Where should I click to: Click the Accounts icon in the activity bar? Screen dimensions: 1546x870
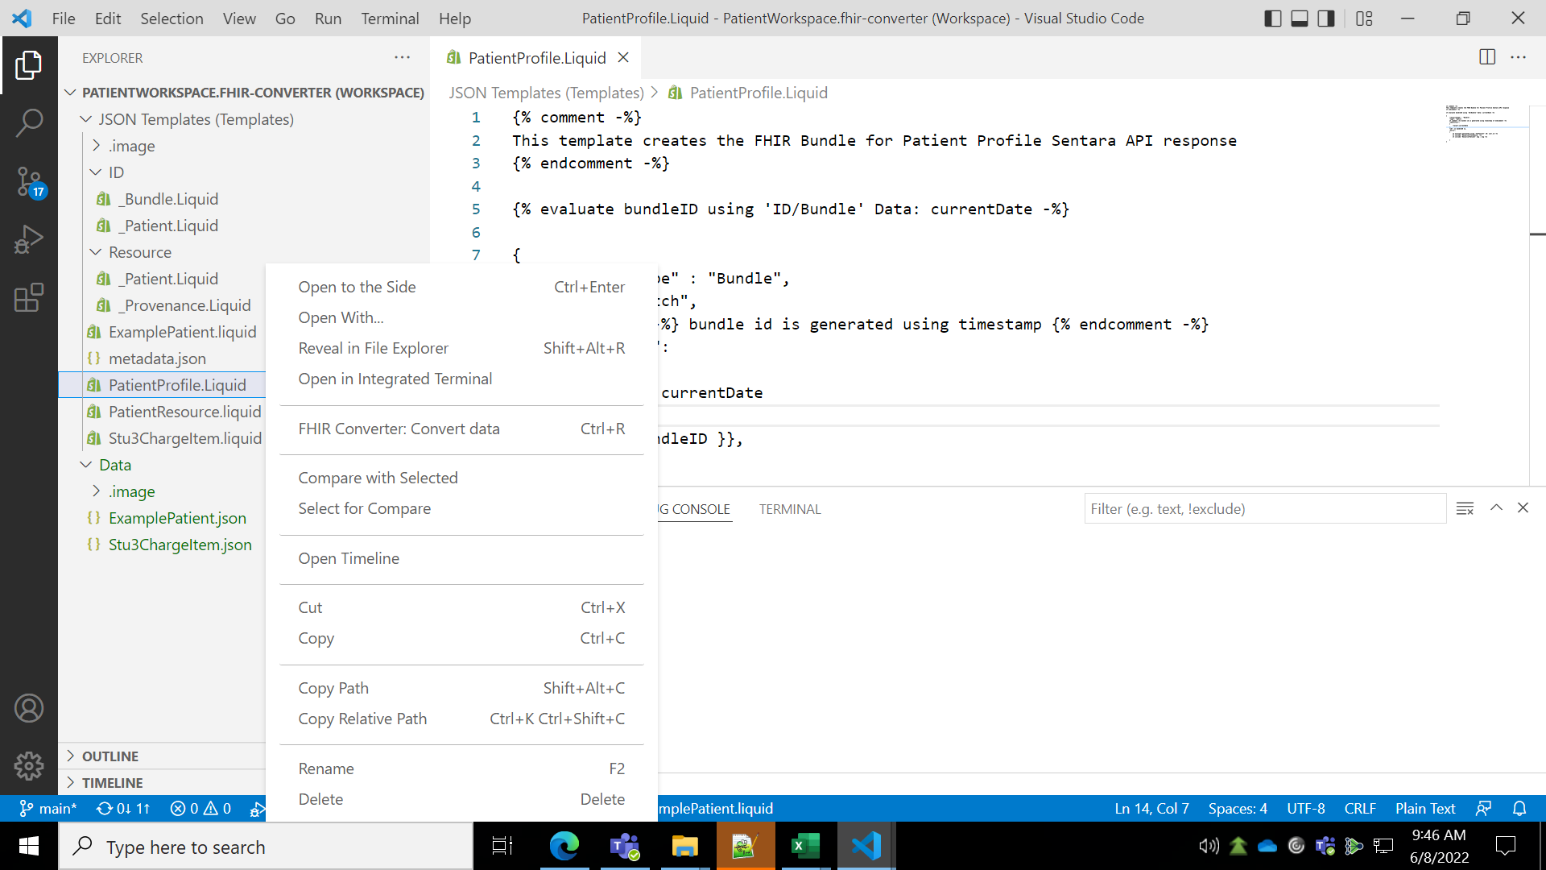tap(30, 708)
